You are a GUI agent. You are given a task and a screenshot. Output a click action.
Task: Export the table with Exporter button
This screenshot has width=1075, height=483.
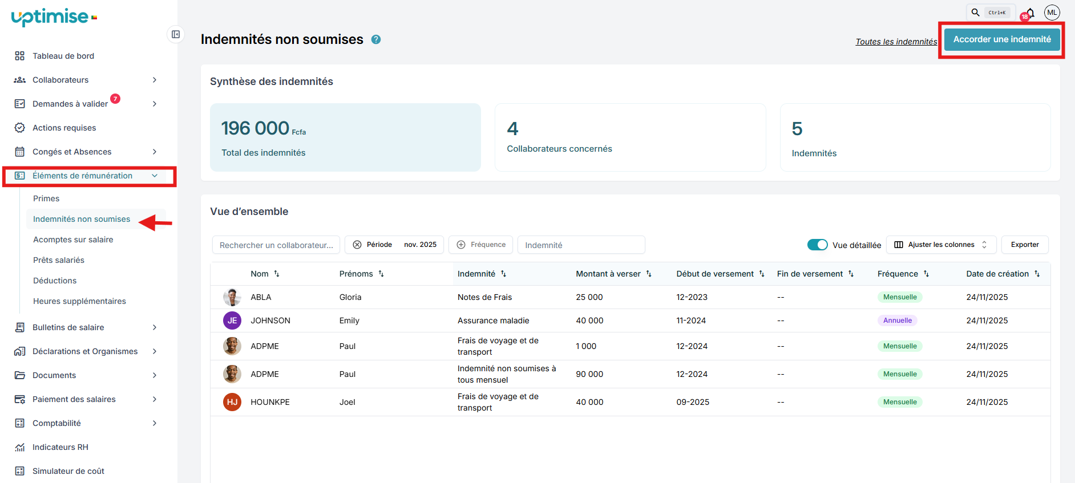pyautogui.click(x=1024, y=245)
